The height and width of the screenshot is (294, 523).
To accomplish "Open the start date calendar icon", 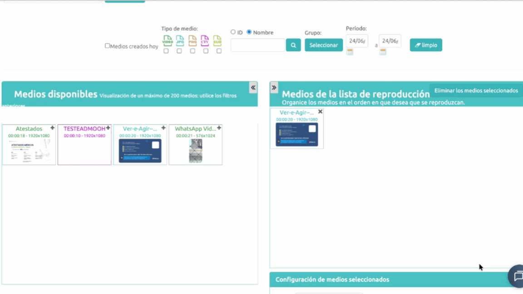I will (x=350, y=52).
